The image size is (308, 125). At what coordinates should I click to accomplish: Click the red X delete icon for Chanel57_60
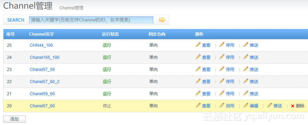(292, 106)
